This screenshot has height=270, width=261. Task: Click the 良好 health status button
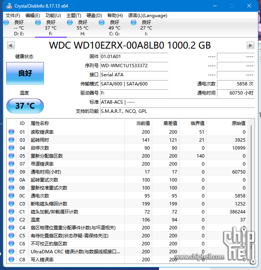(x=25, y=73)
